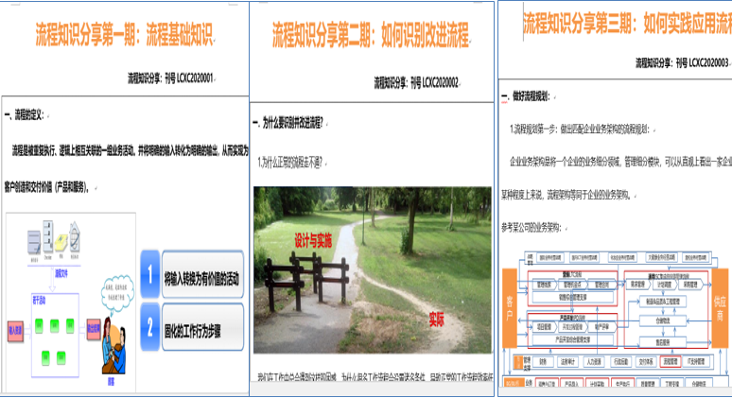This screenshot has width=732, height=398.
Task: Open first page titled 流程知识分享第一期
Action: 126,38
